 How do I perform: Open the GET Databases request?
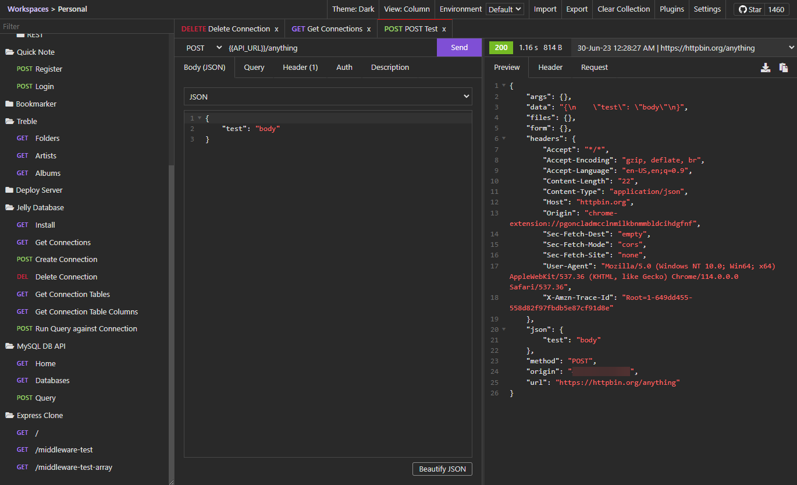[43, 381]
